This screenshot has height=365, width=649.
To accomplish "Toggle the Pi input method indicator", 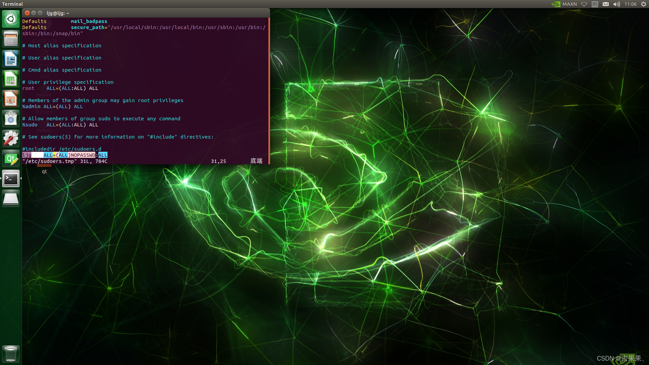I will point(595,4).
